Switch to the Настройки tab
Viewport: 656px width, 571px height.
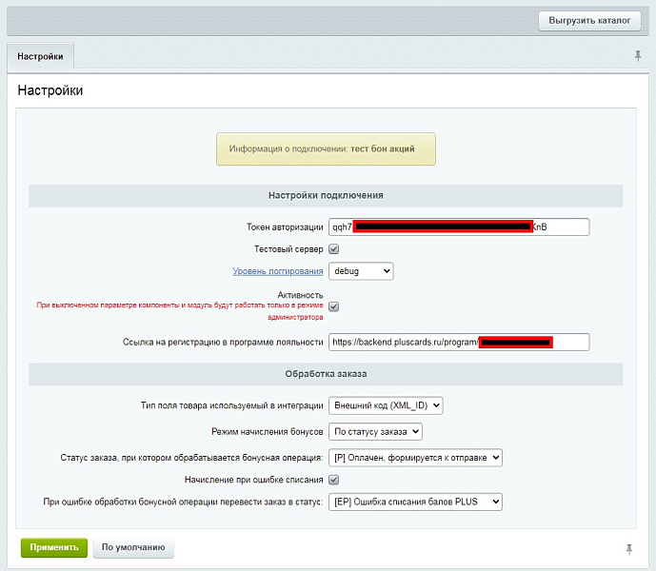click(x=40, y=57)
